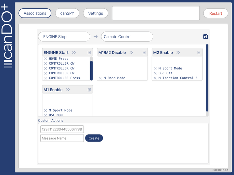Click the ENGINE Start list scrollbar
This screenshot has width=234, height=175.
point(91,70)
